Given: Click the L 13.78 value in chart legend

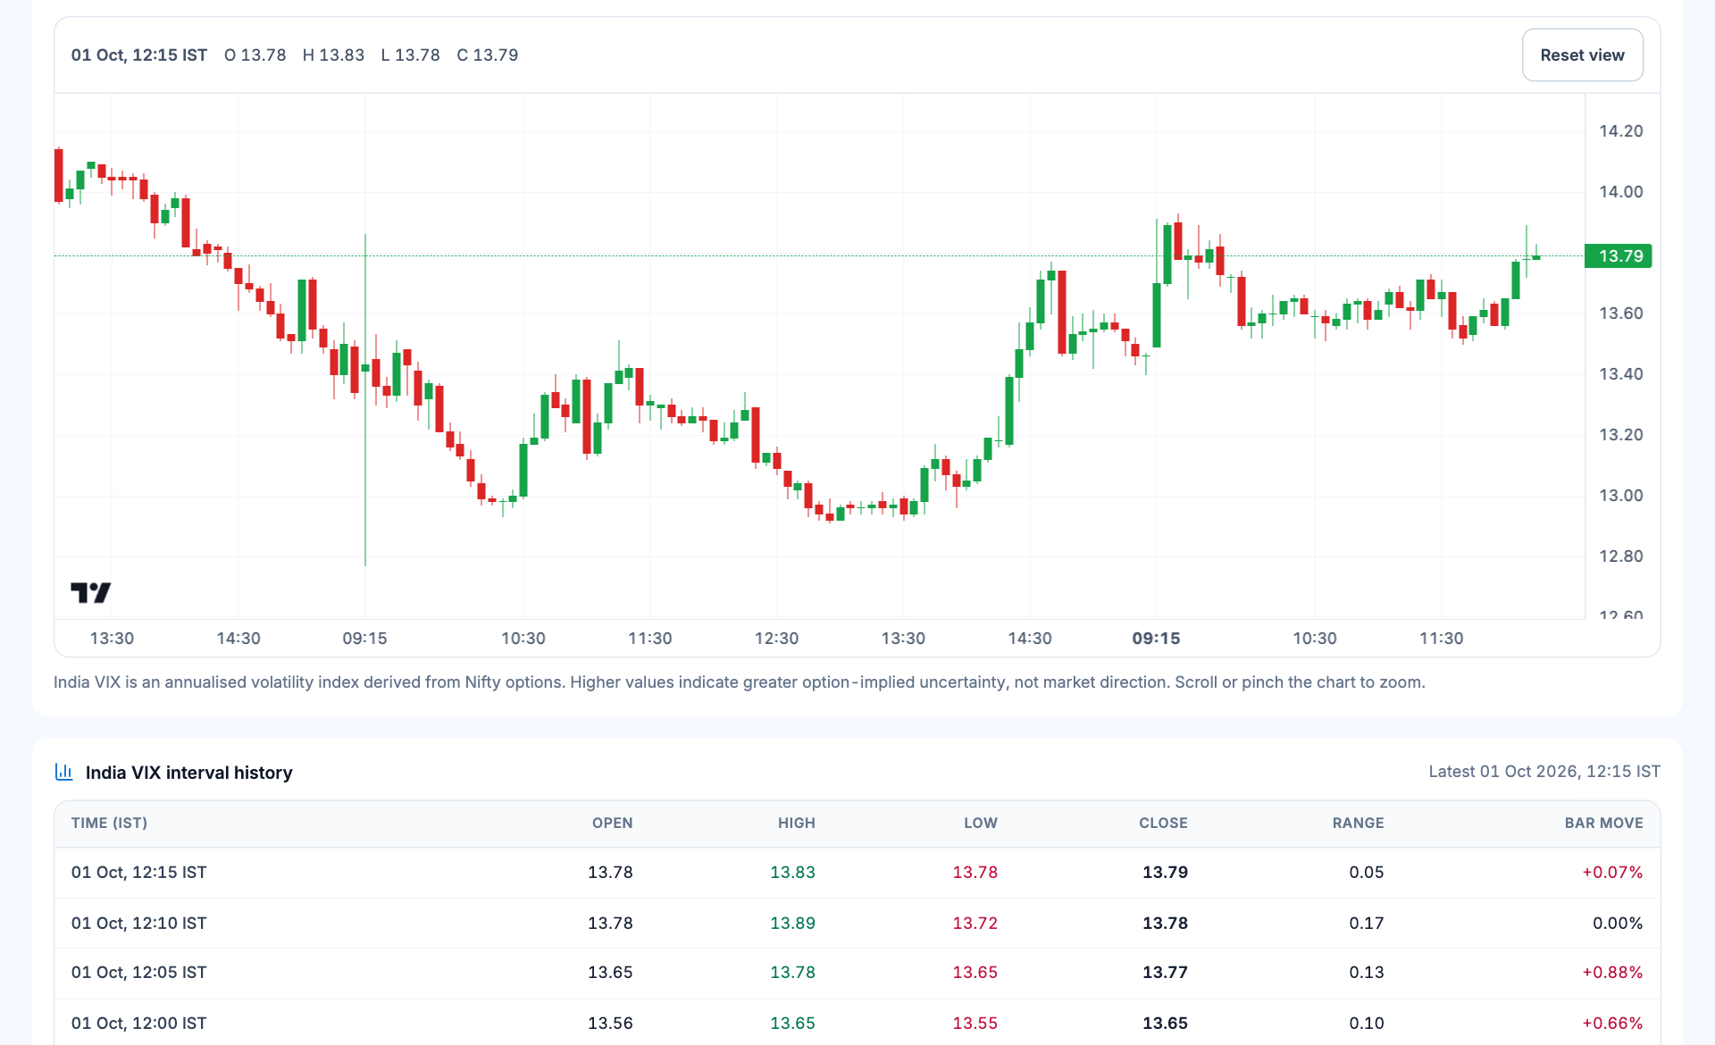Looking at the screenshot, I should point(410,55).
